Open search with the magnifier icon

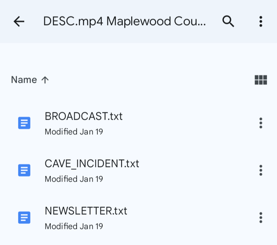[229, 22]
